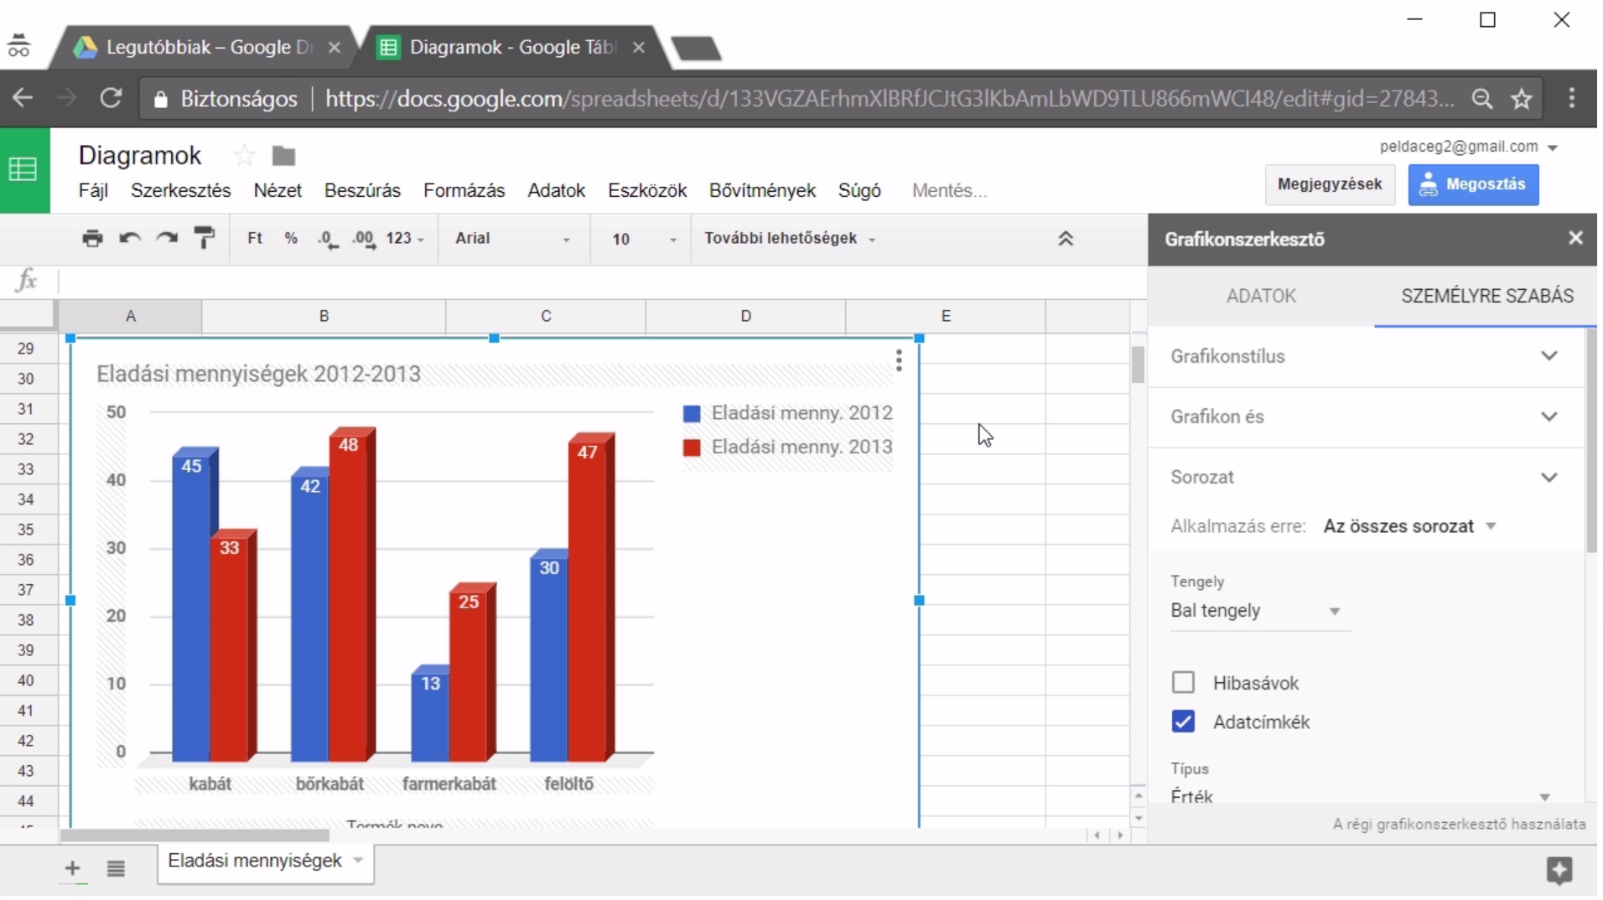Select the paint format roller icon
1603x900 pixels.
(205, 239)
